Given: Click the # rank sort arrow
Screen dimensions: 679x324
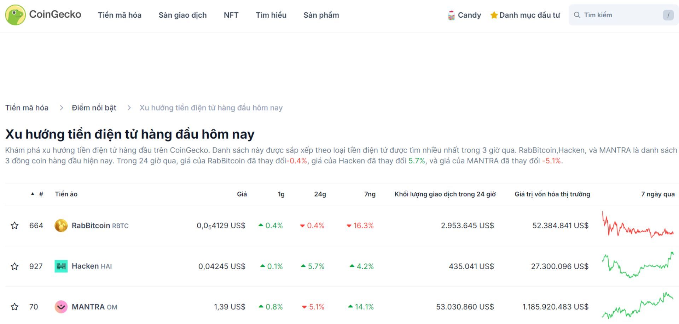Looking at the screenshot, I should click(x=33, y=194).
